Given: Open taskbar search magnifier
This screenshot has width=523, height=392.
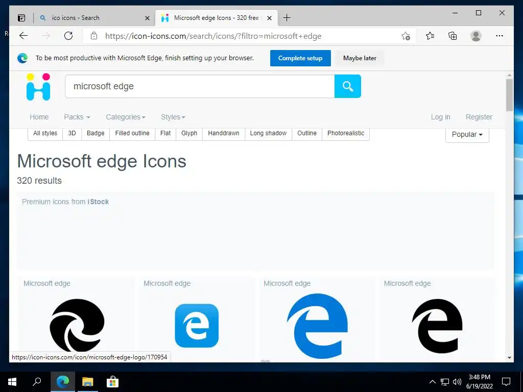Looking at the screenshot, I should 37,381.
